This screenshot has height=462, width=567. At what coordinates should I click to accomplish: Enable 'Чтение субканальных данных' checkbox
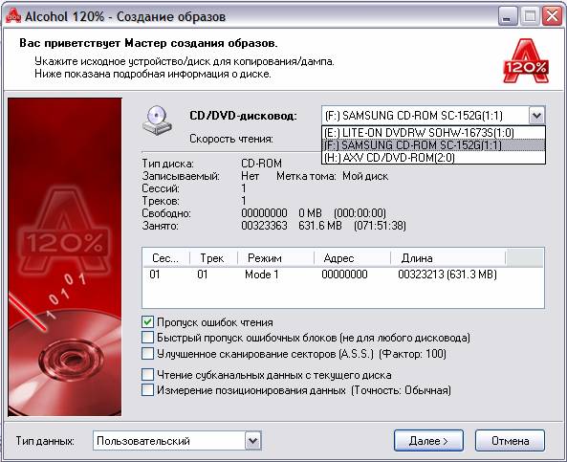(147, 374)
